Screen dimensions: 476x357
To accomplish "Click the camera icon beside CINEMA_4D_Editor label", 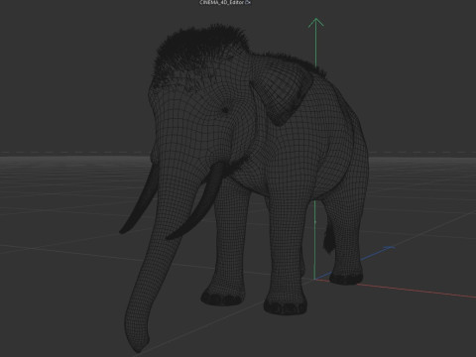I will click(x=249, y=2).
